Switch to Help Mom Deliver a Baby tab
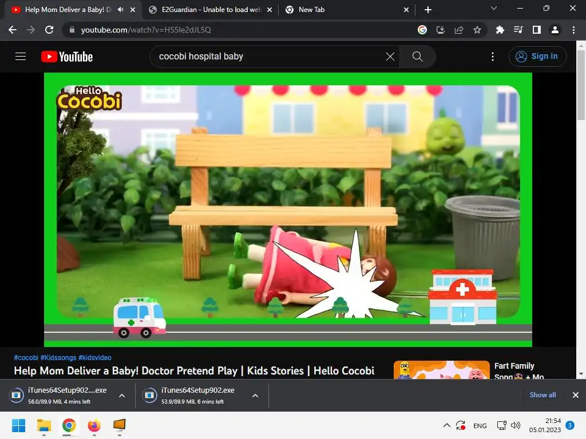 coord(68,10)
